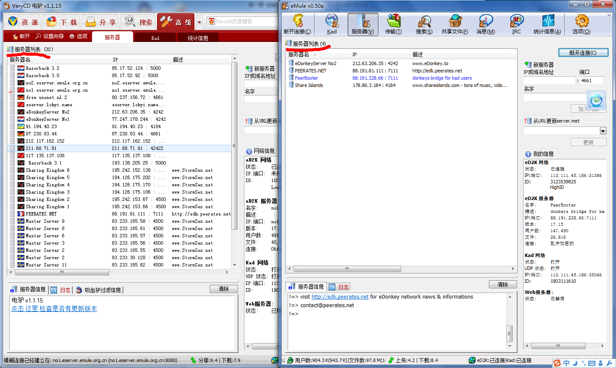Image resolution: width=616 pixels, height=368 pixels.
Task: Click the upload/download icon beside 上传 in eMule
Action: tap(391, 360)
